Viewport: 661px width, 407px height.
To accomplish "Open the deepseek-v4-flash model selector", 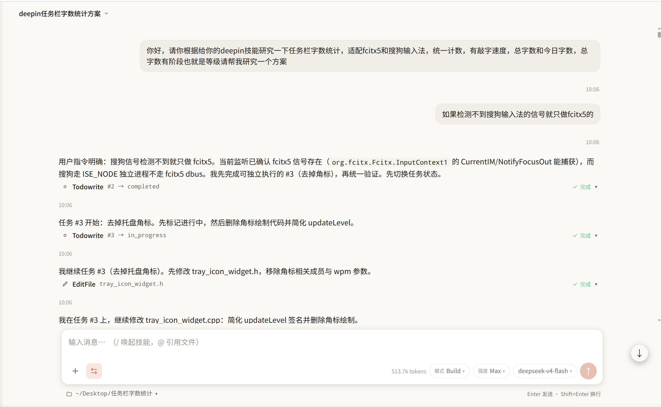I will pyautogui.click(x=544, y=371).
